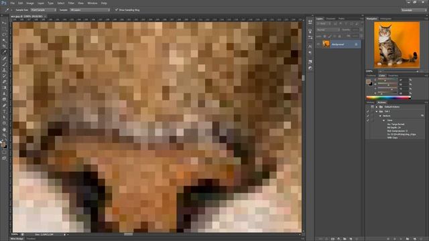Open the Sample Size dropdown
429x241 pixels.
(x=43, y=10)
